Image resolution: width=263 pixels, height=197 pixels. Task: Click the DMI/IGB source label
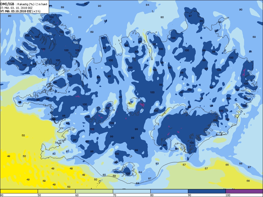pyautogui.click(x=7, y=4)
